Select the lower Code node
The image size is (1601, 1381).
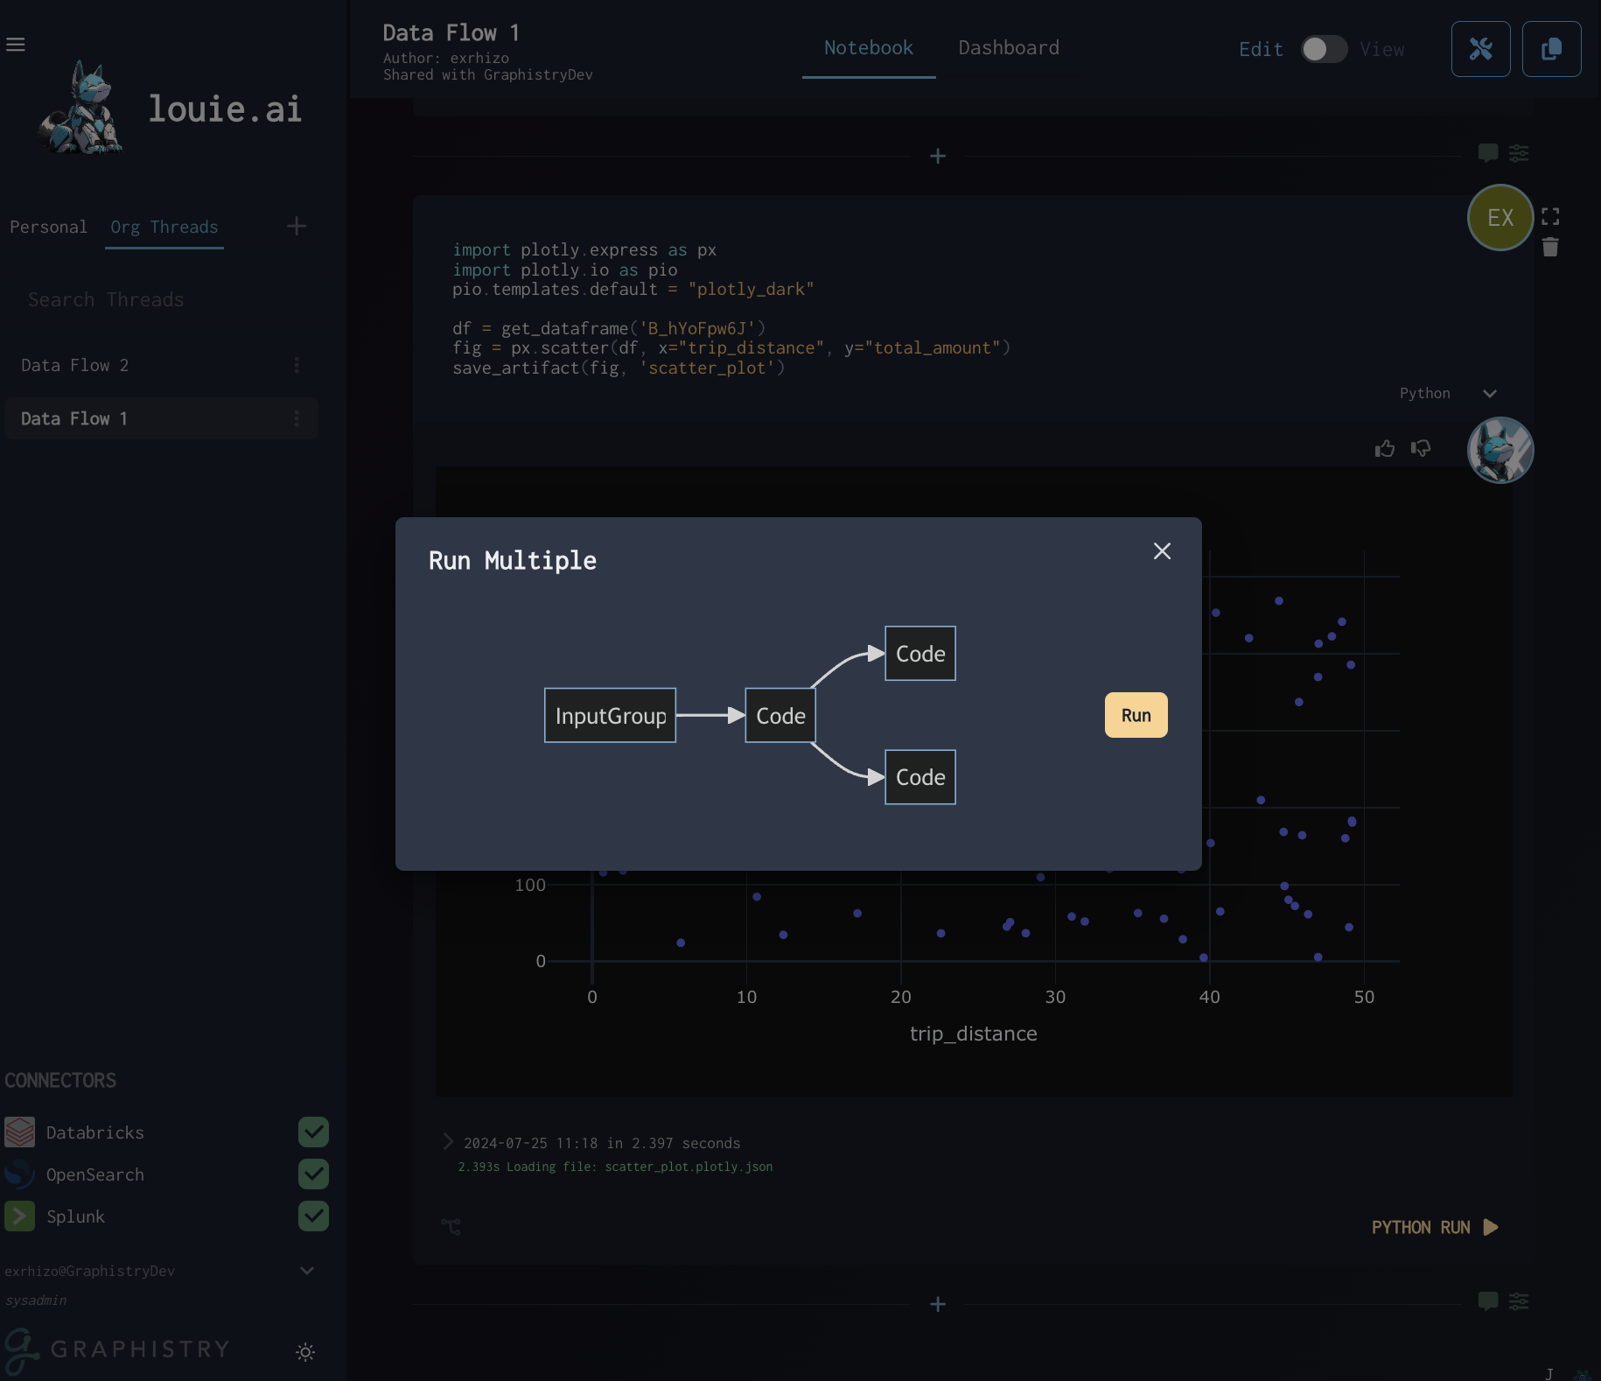[x=920, y=776]
